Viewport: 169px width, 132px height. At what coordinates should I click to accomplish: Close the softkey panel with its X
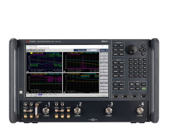tap(107, 50)
